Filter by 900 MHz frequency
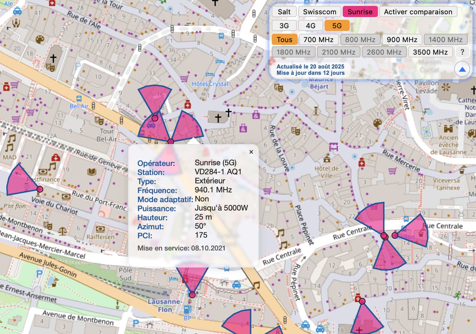Viewport: 476px width, 334px height. (x=402, y=40)
